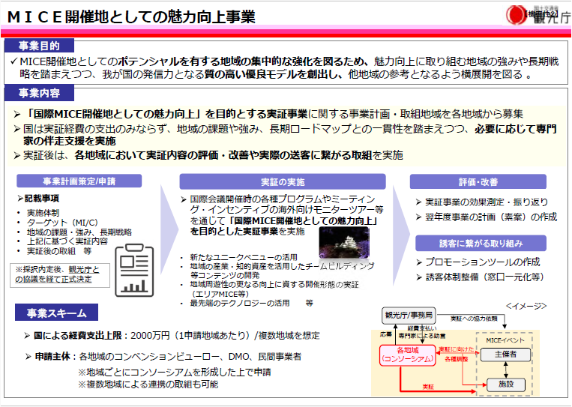572x407 pixels.
Task: Click the arrow bullet before プロモーションツールの作成
Action: (420, 261)
